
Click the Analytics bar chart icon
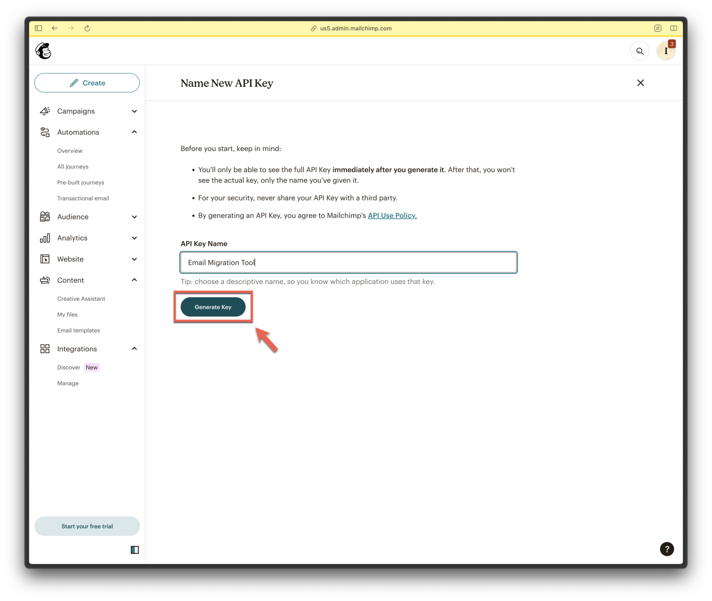click(45, 238)
